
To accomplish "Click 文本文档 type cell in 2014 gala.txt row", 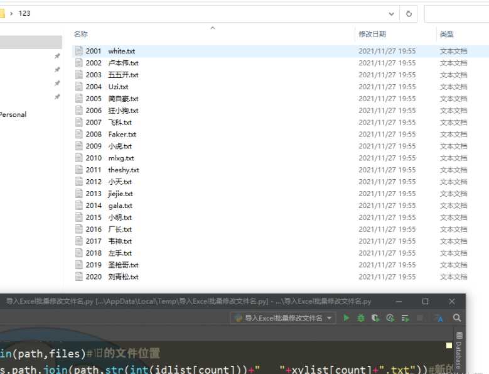I will coord(453,206).
